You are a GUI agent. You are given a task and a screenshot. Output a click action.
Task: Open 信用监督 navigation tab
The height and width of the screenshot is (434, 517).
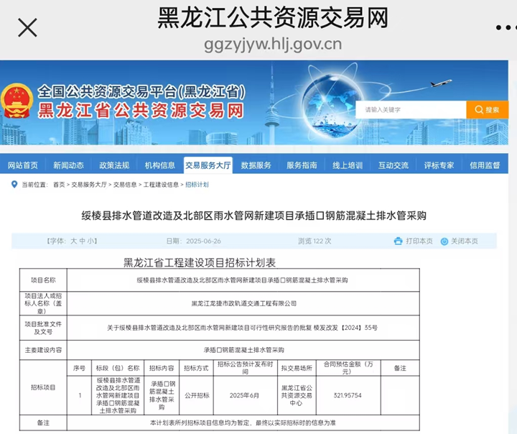click(x=485, y=165)
